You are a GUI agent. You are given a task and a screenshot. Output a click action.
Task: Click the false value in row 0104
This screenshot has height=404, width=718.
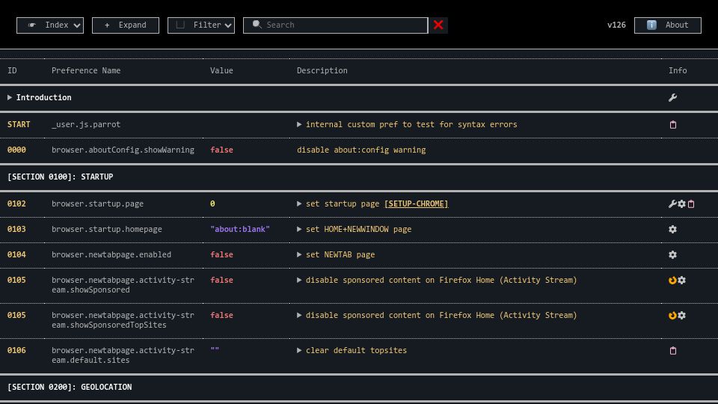pos(221,254)
